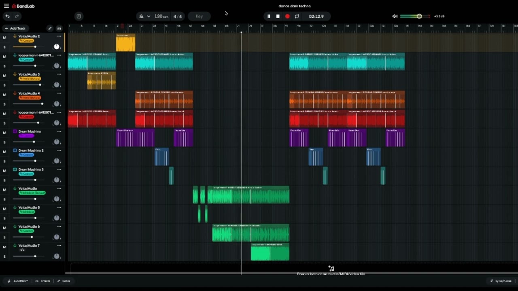The image size is (518, 291).
Task: Click Voice/Audio 2 microphone track icon
Action: (15, 36)
